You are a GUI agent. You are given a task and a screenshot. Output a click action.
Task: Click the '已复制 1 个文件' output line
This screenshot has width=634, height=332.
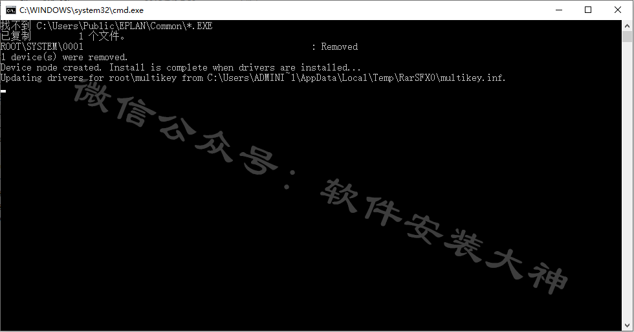point(63,36)
